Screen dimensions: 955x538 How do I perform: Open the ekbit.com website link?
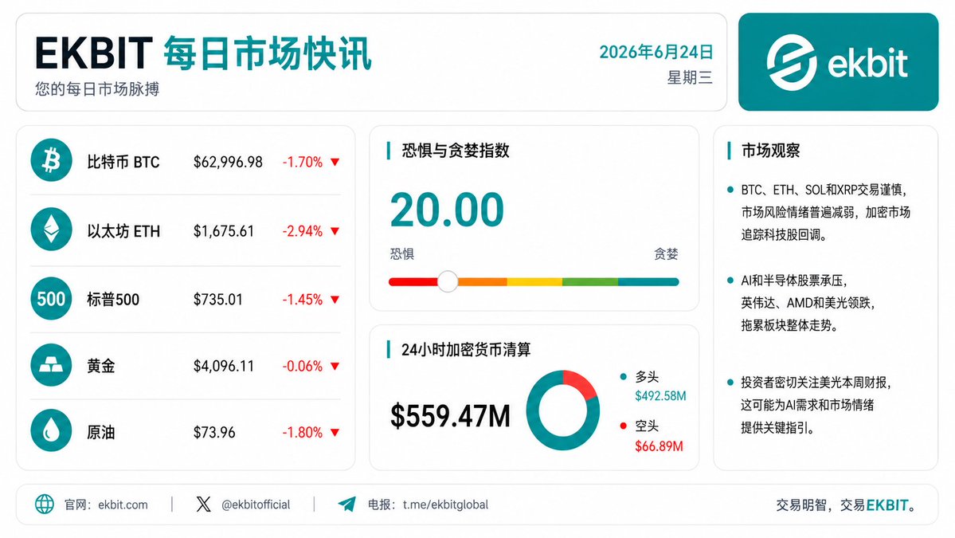tap(123, 505)
